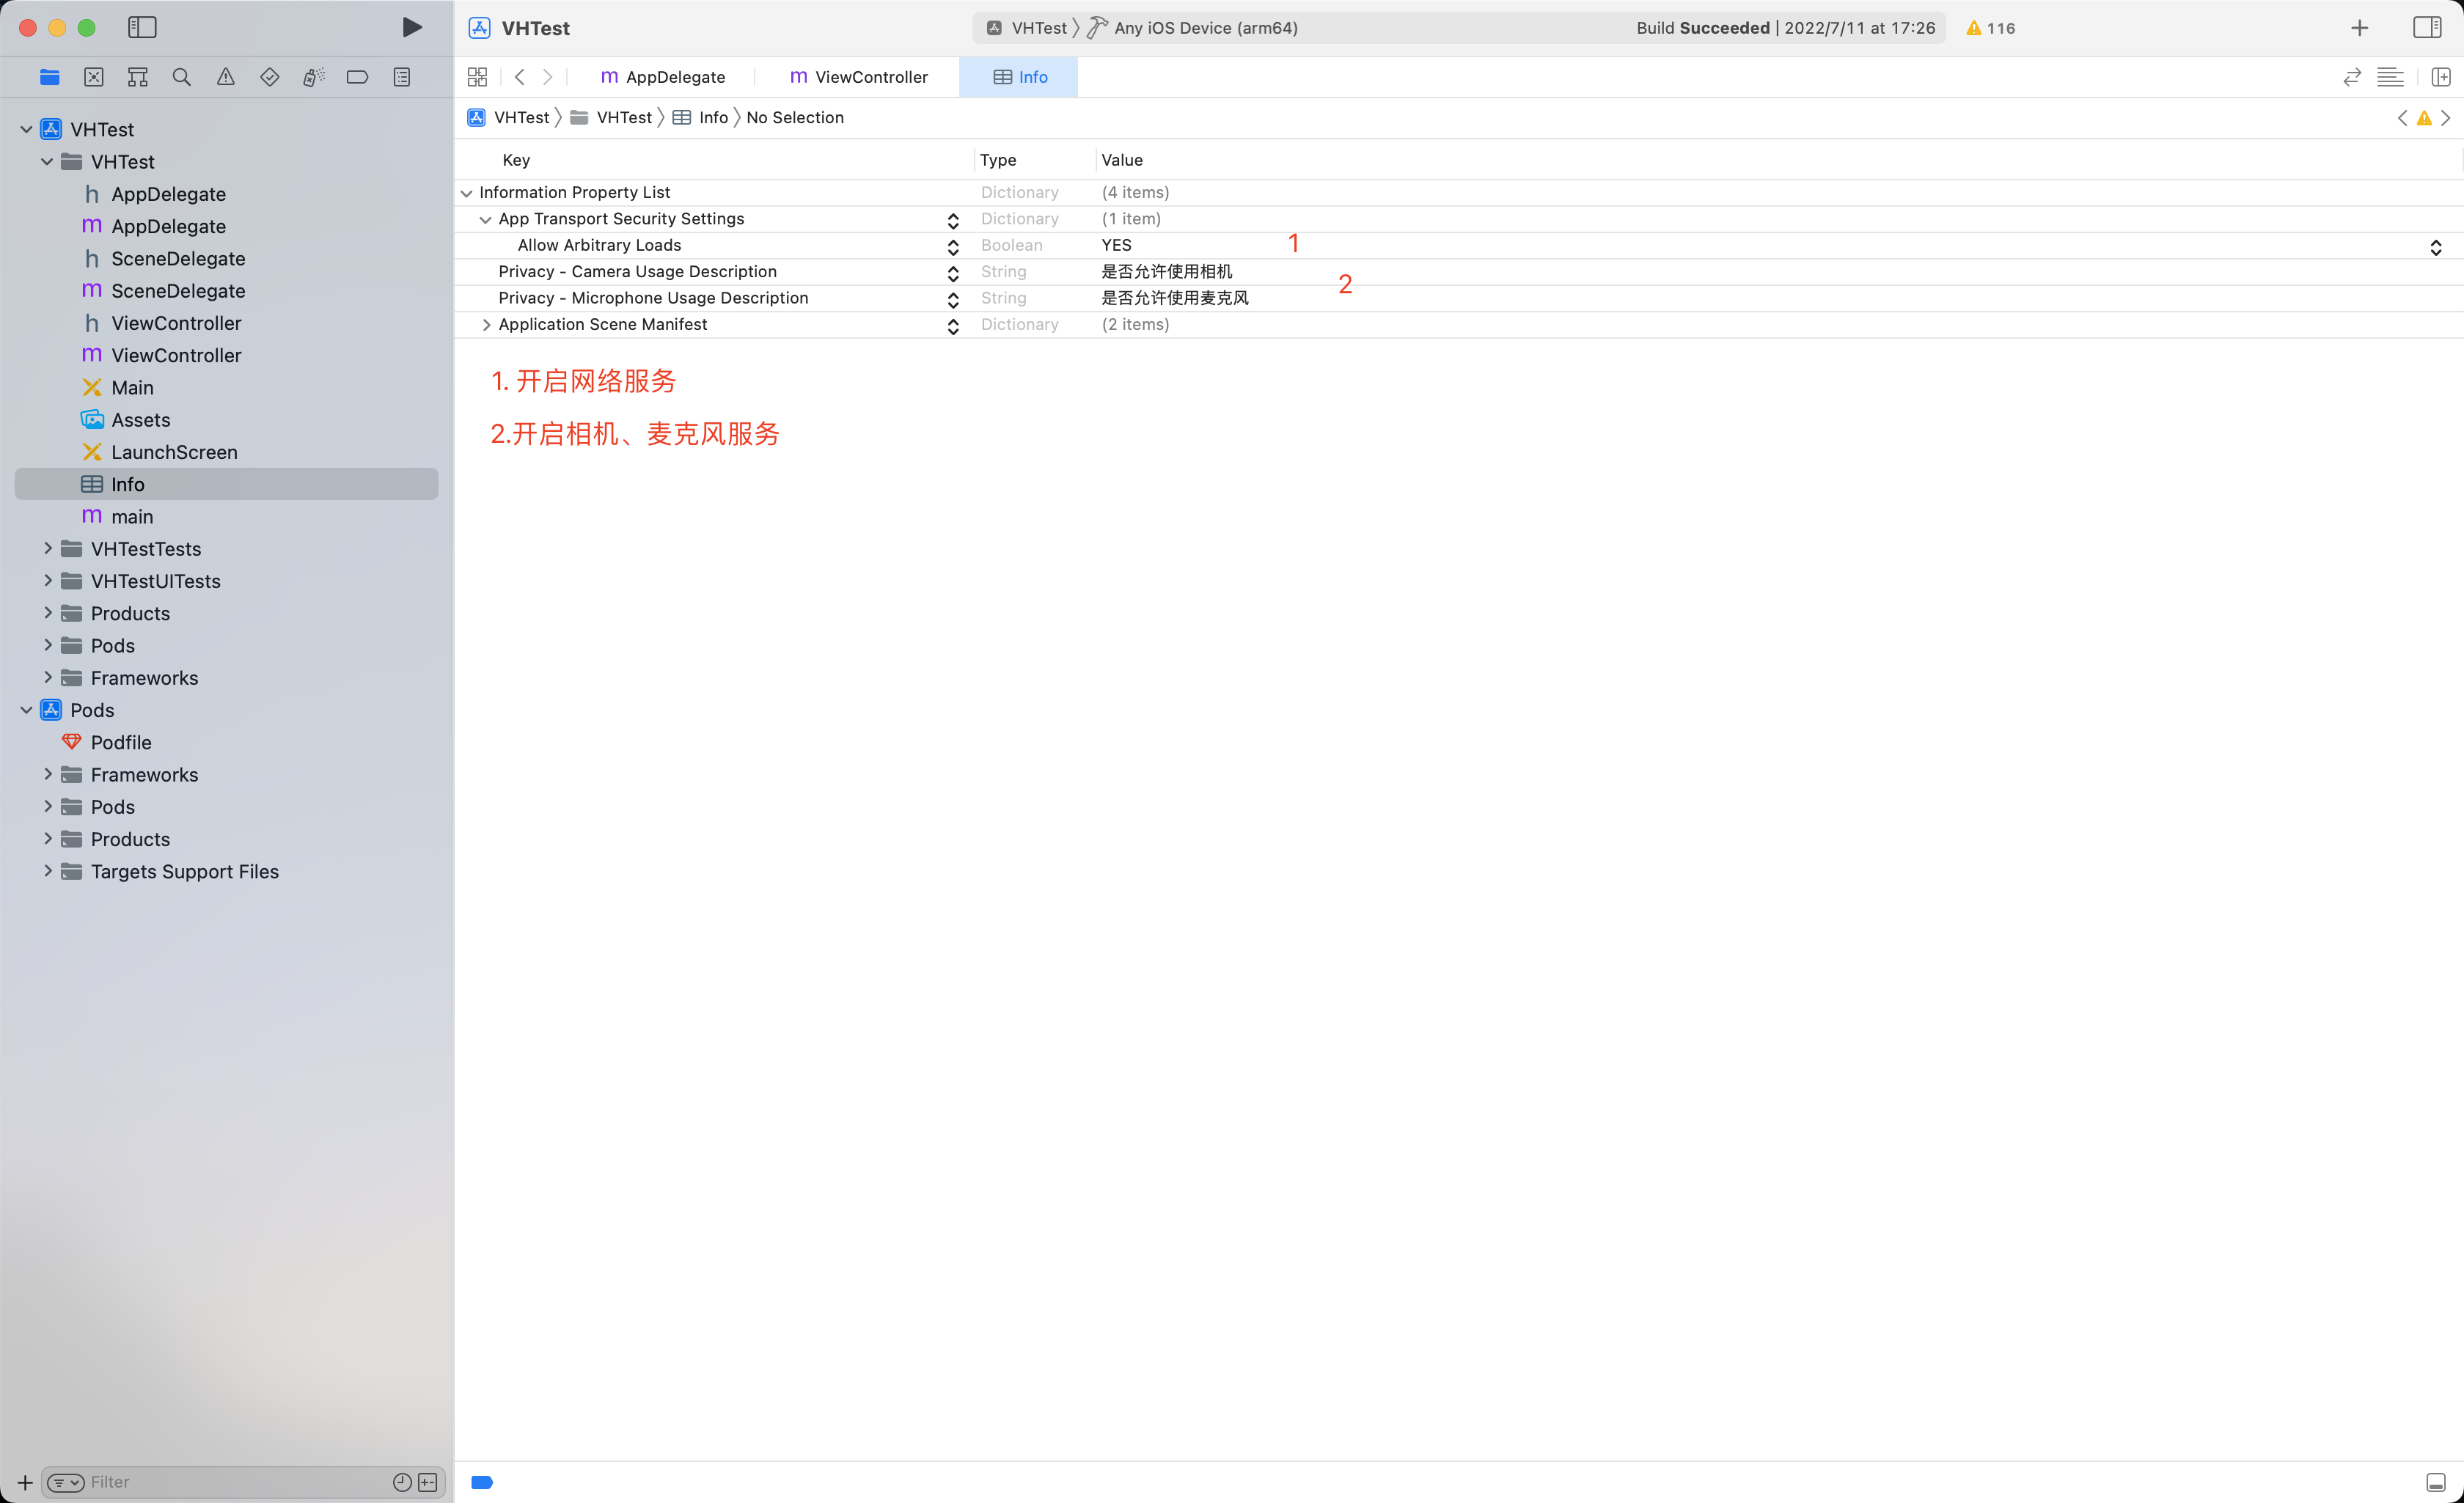2464x1503 pixels.
Task: Expand the VHTestTests folder
Action: tap(47, 548)
